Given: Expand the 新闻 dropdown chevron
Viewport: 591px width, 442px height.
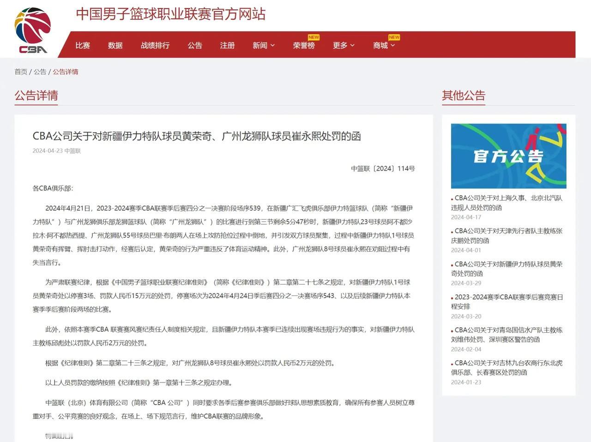Looking at the screenshot, I should (272, 45).
